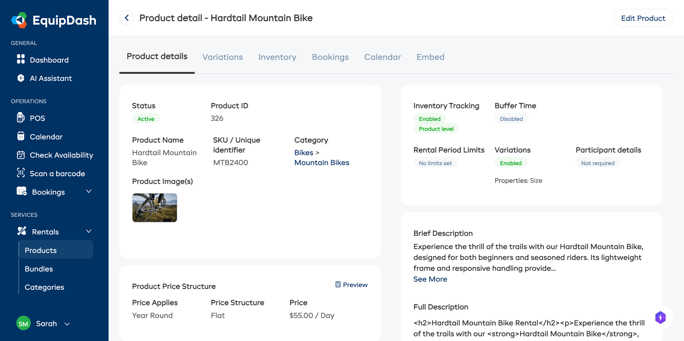Image resolution: width=684 pixels, height=341 pixels.
Task: Click the Not required badge
Action: pos(598,163)
